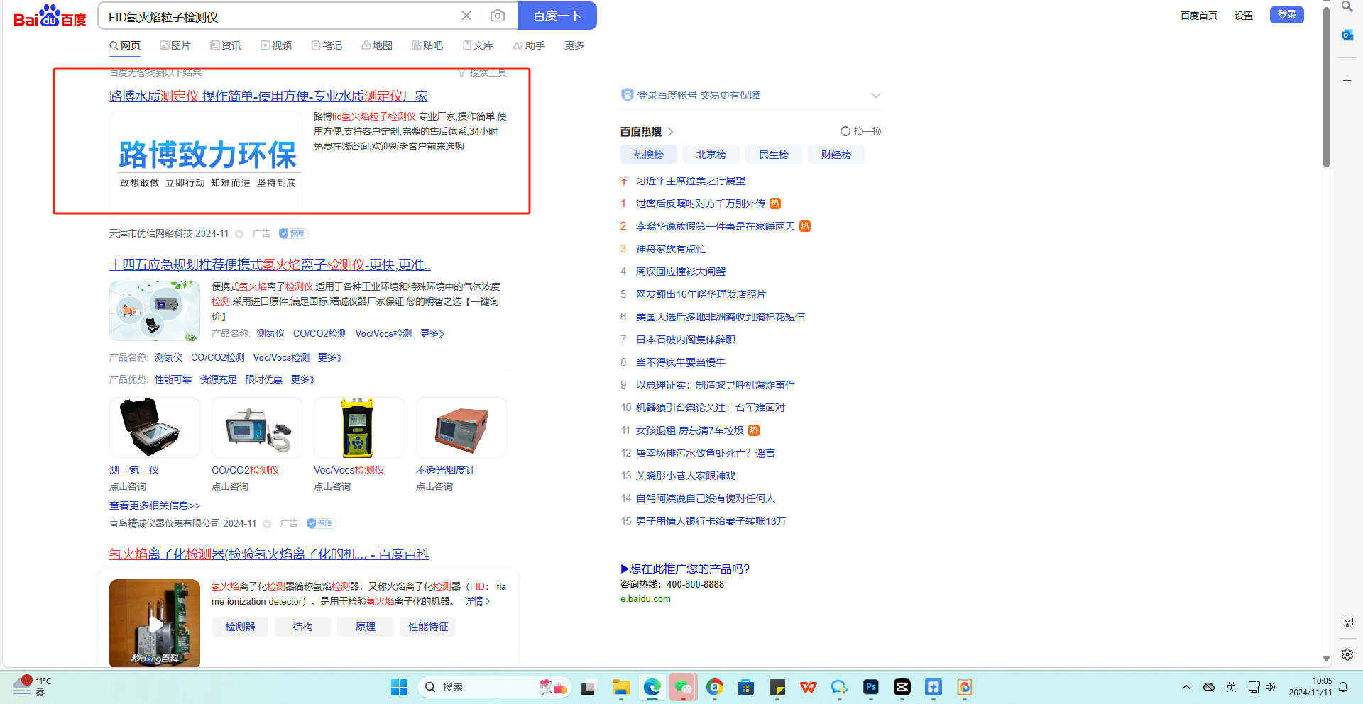
Task: Click the 登录 login button
Action: (x=1286, y=15)
